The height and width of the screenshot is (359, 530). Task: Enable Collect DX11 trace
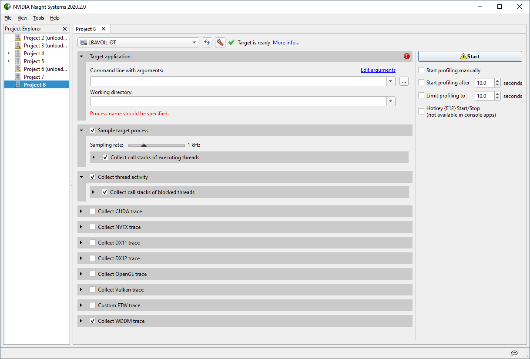click(x=93, y=243)
